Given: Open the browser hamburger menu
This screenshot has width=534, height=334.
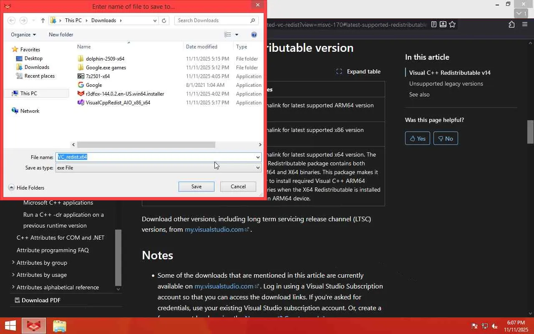Looking at the screenshot, I should (525, 25).
